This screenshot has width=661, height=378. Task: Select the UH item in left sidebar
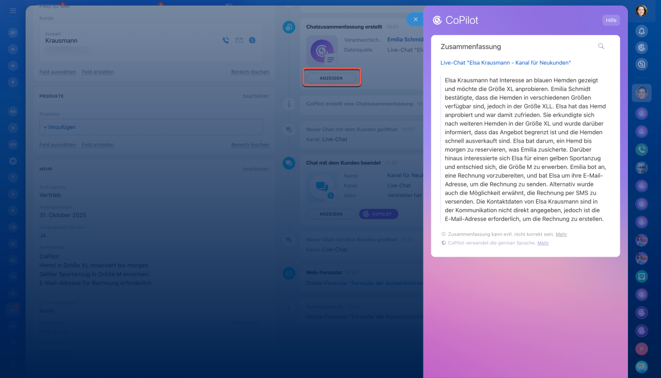pos(13,144)
